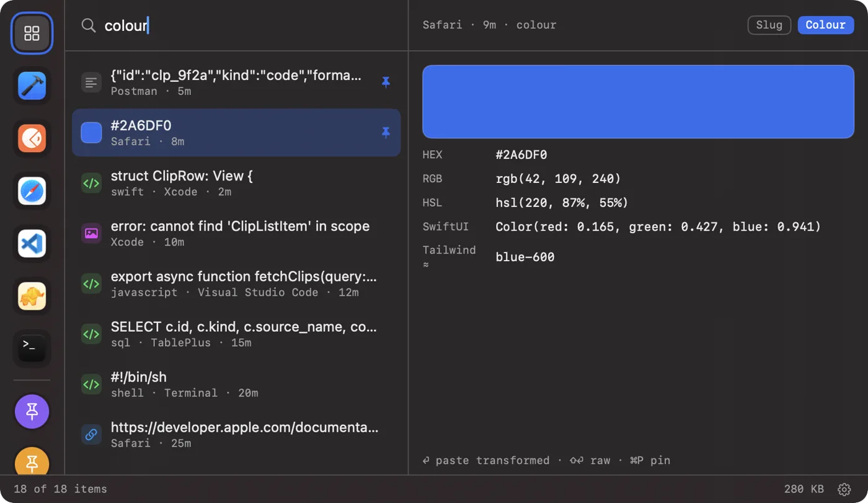
Task: Unpin the #2A6DF0 colour clip
Action: click(x=386, y=132)
